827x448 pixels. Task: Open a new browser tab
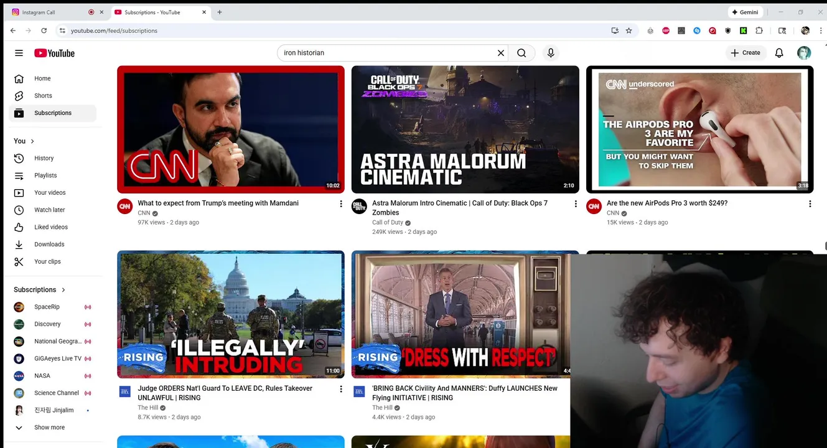[220, 12]
